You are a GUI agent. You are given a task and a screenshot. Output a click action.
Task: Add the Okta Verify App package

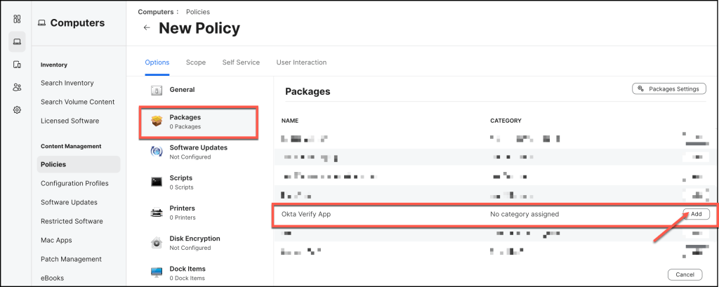coord(696,214)
